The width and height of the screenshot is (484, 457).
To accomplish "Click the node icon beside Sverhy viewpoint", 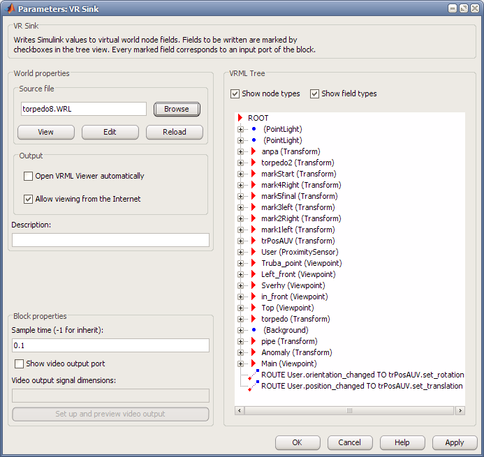I will (254, 285).
